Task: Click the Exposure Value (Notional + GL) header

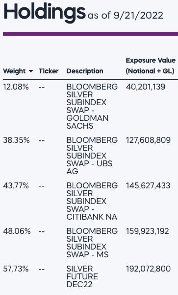Action: click(151, 66)
